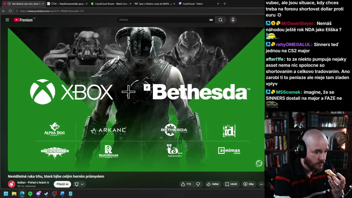Screen dimensions: 352x198
Task: Open Microsoft Edge from taskbar
Action: (22, 194)
